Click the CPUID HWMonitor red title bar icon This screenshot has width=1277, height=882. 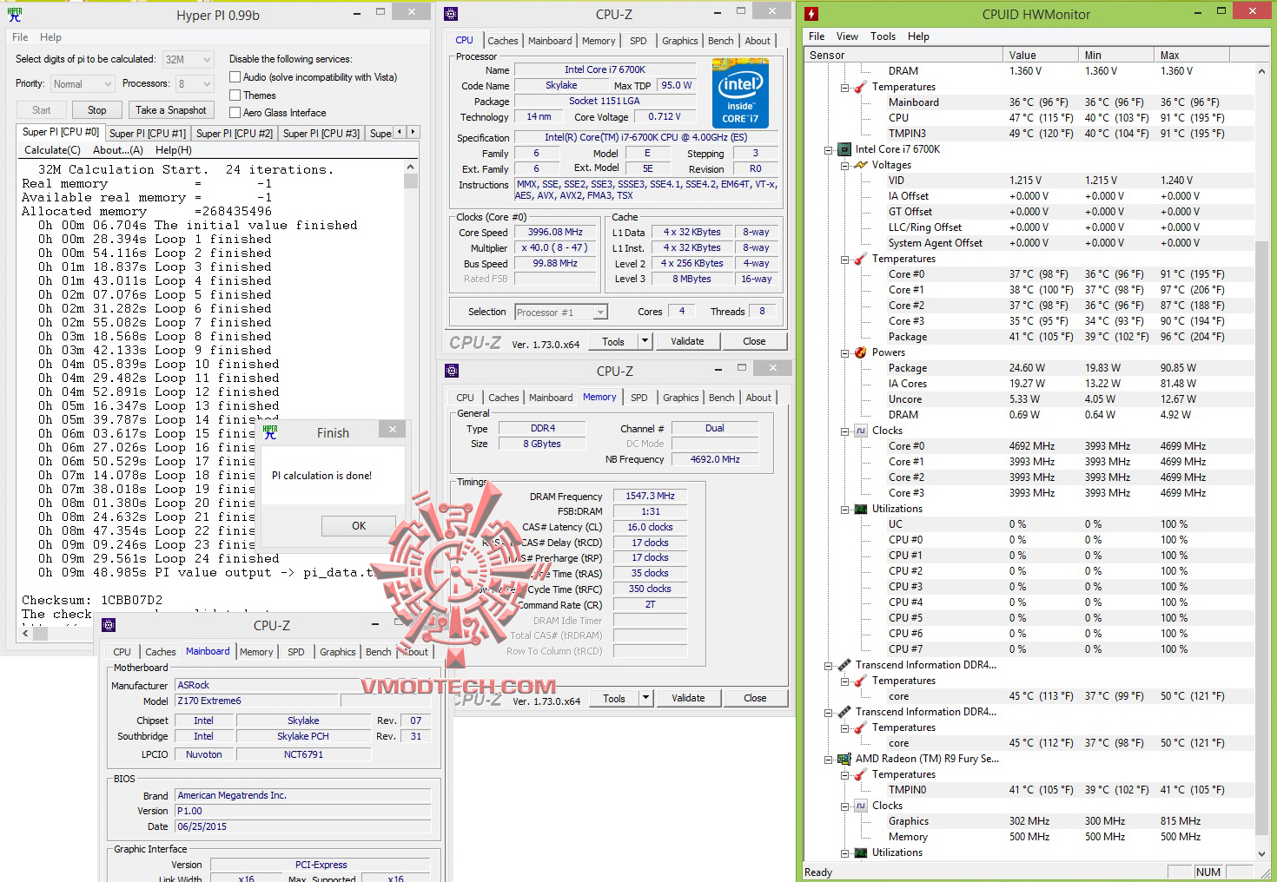point(811,14)
